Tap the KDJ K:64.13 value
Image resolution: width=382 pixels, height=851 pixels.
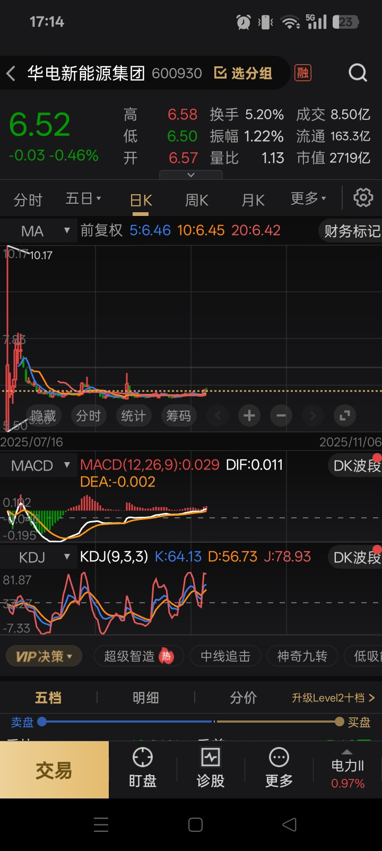pos(178,557)
